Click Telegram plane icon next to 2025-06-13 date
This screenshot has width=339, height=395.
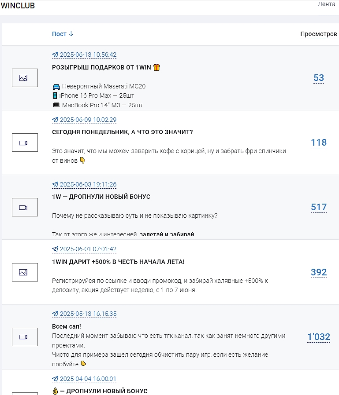[55, 55]
